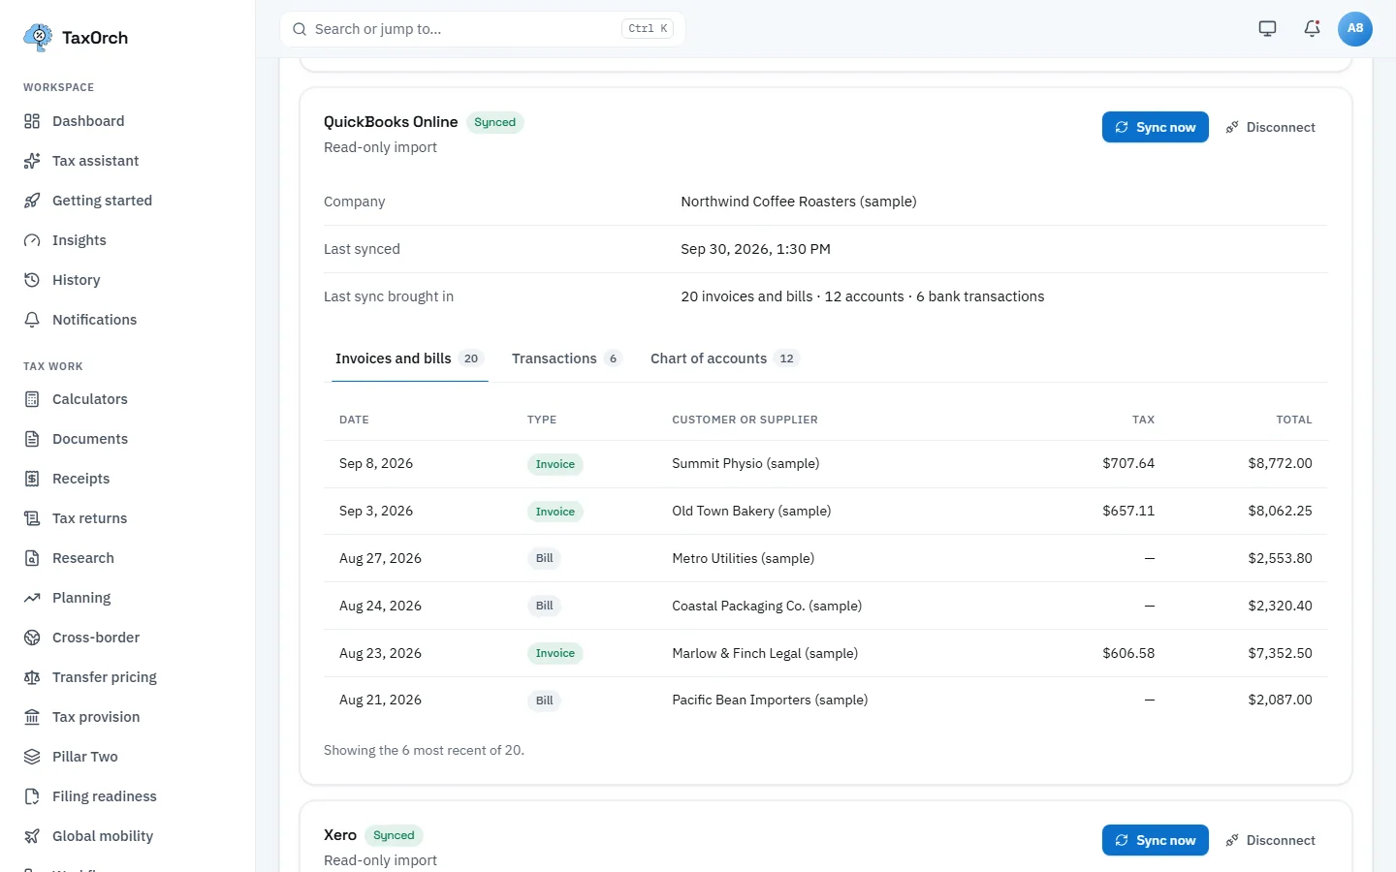This screenshot has height=872, width=1396.
Task: Open the Insights gauge icon
Action: [32, 240]
